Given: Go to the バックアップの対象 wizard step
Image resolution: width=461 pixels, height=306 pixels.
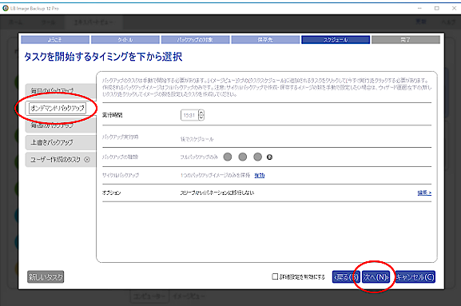Looking at the screenshot, I should tap(195, 40).
